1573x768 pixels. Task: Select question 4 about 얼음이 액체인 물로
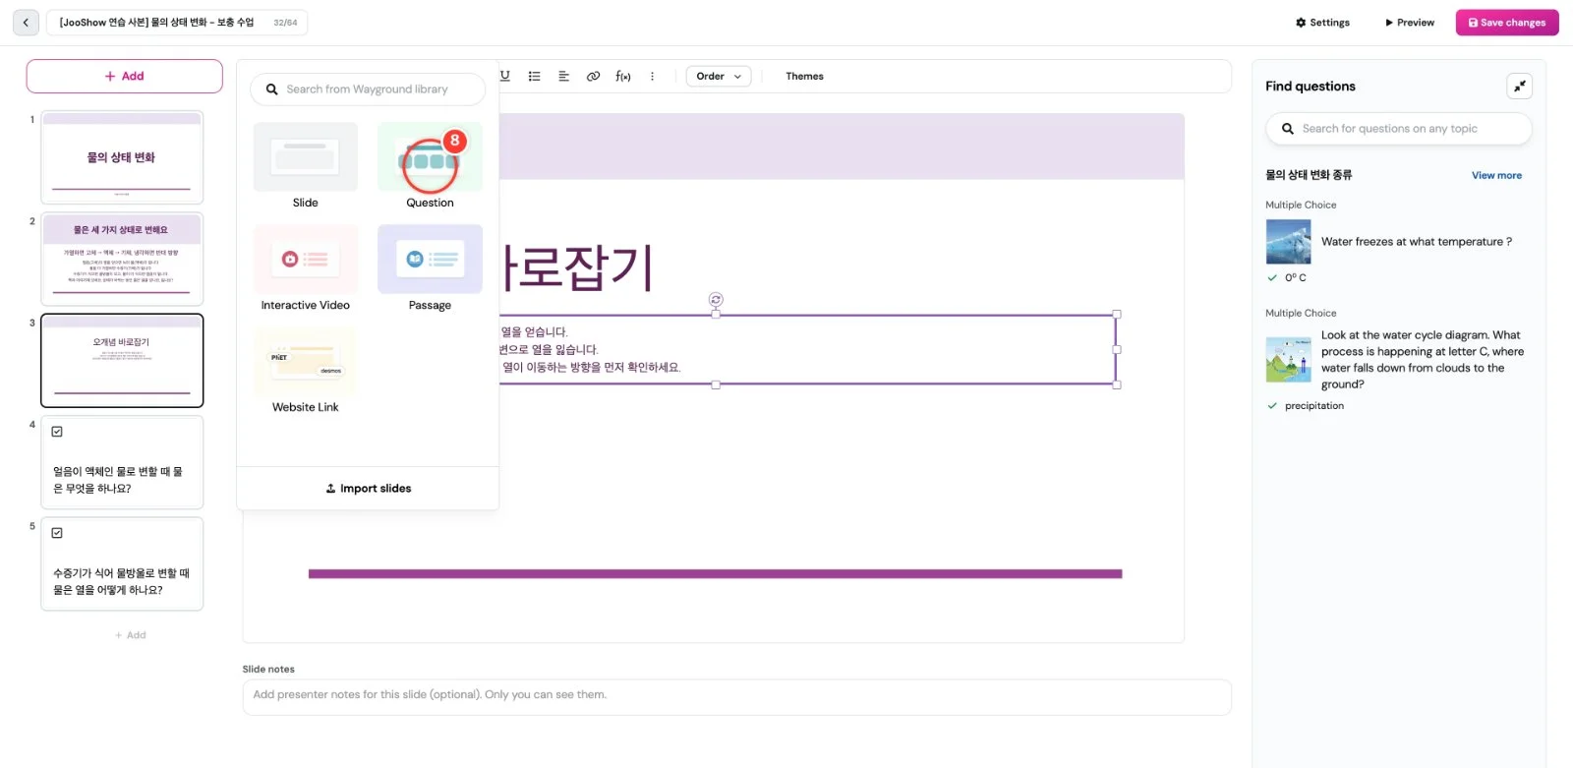click(x=122, y=462)
